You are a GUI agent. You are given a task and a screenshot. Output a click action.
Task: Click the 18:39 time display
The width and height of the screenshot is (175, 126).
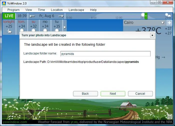(22, 16)
